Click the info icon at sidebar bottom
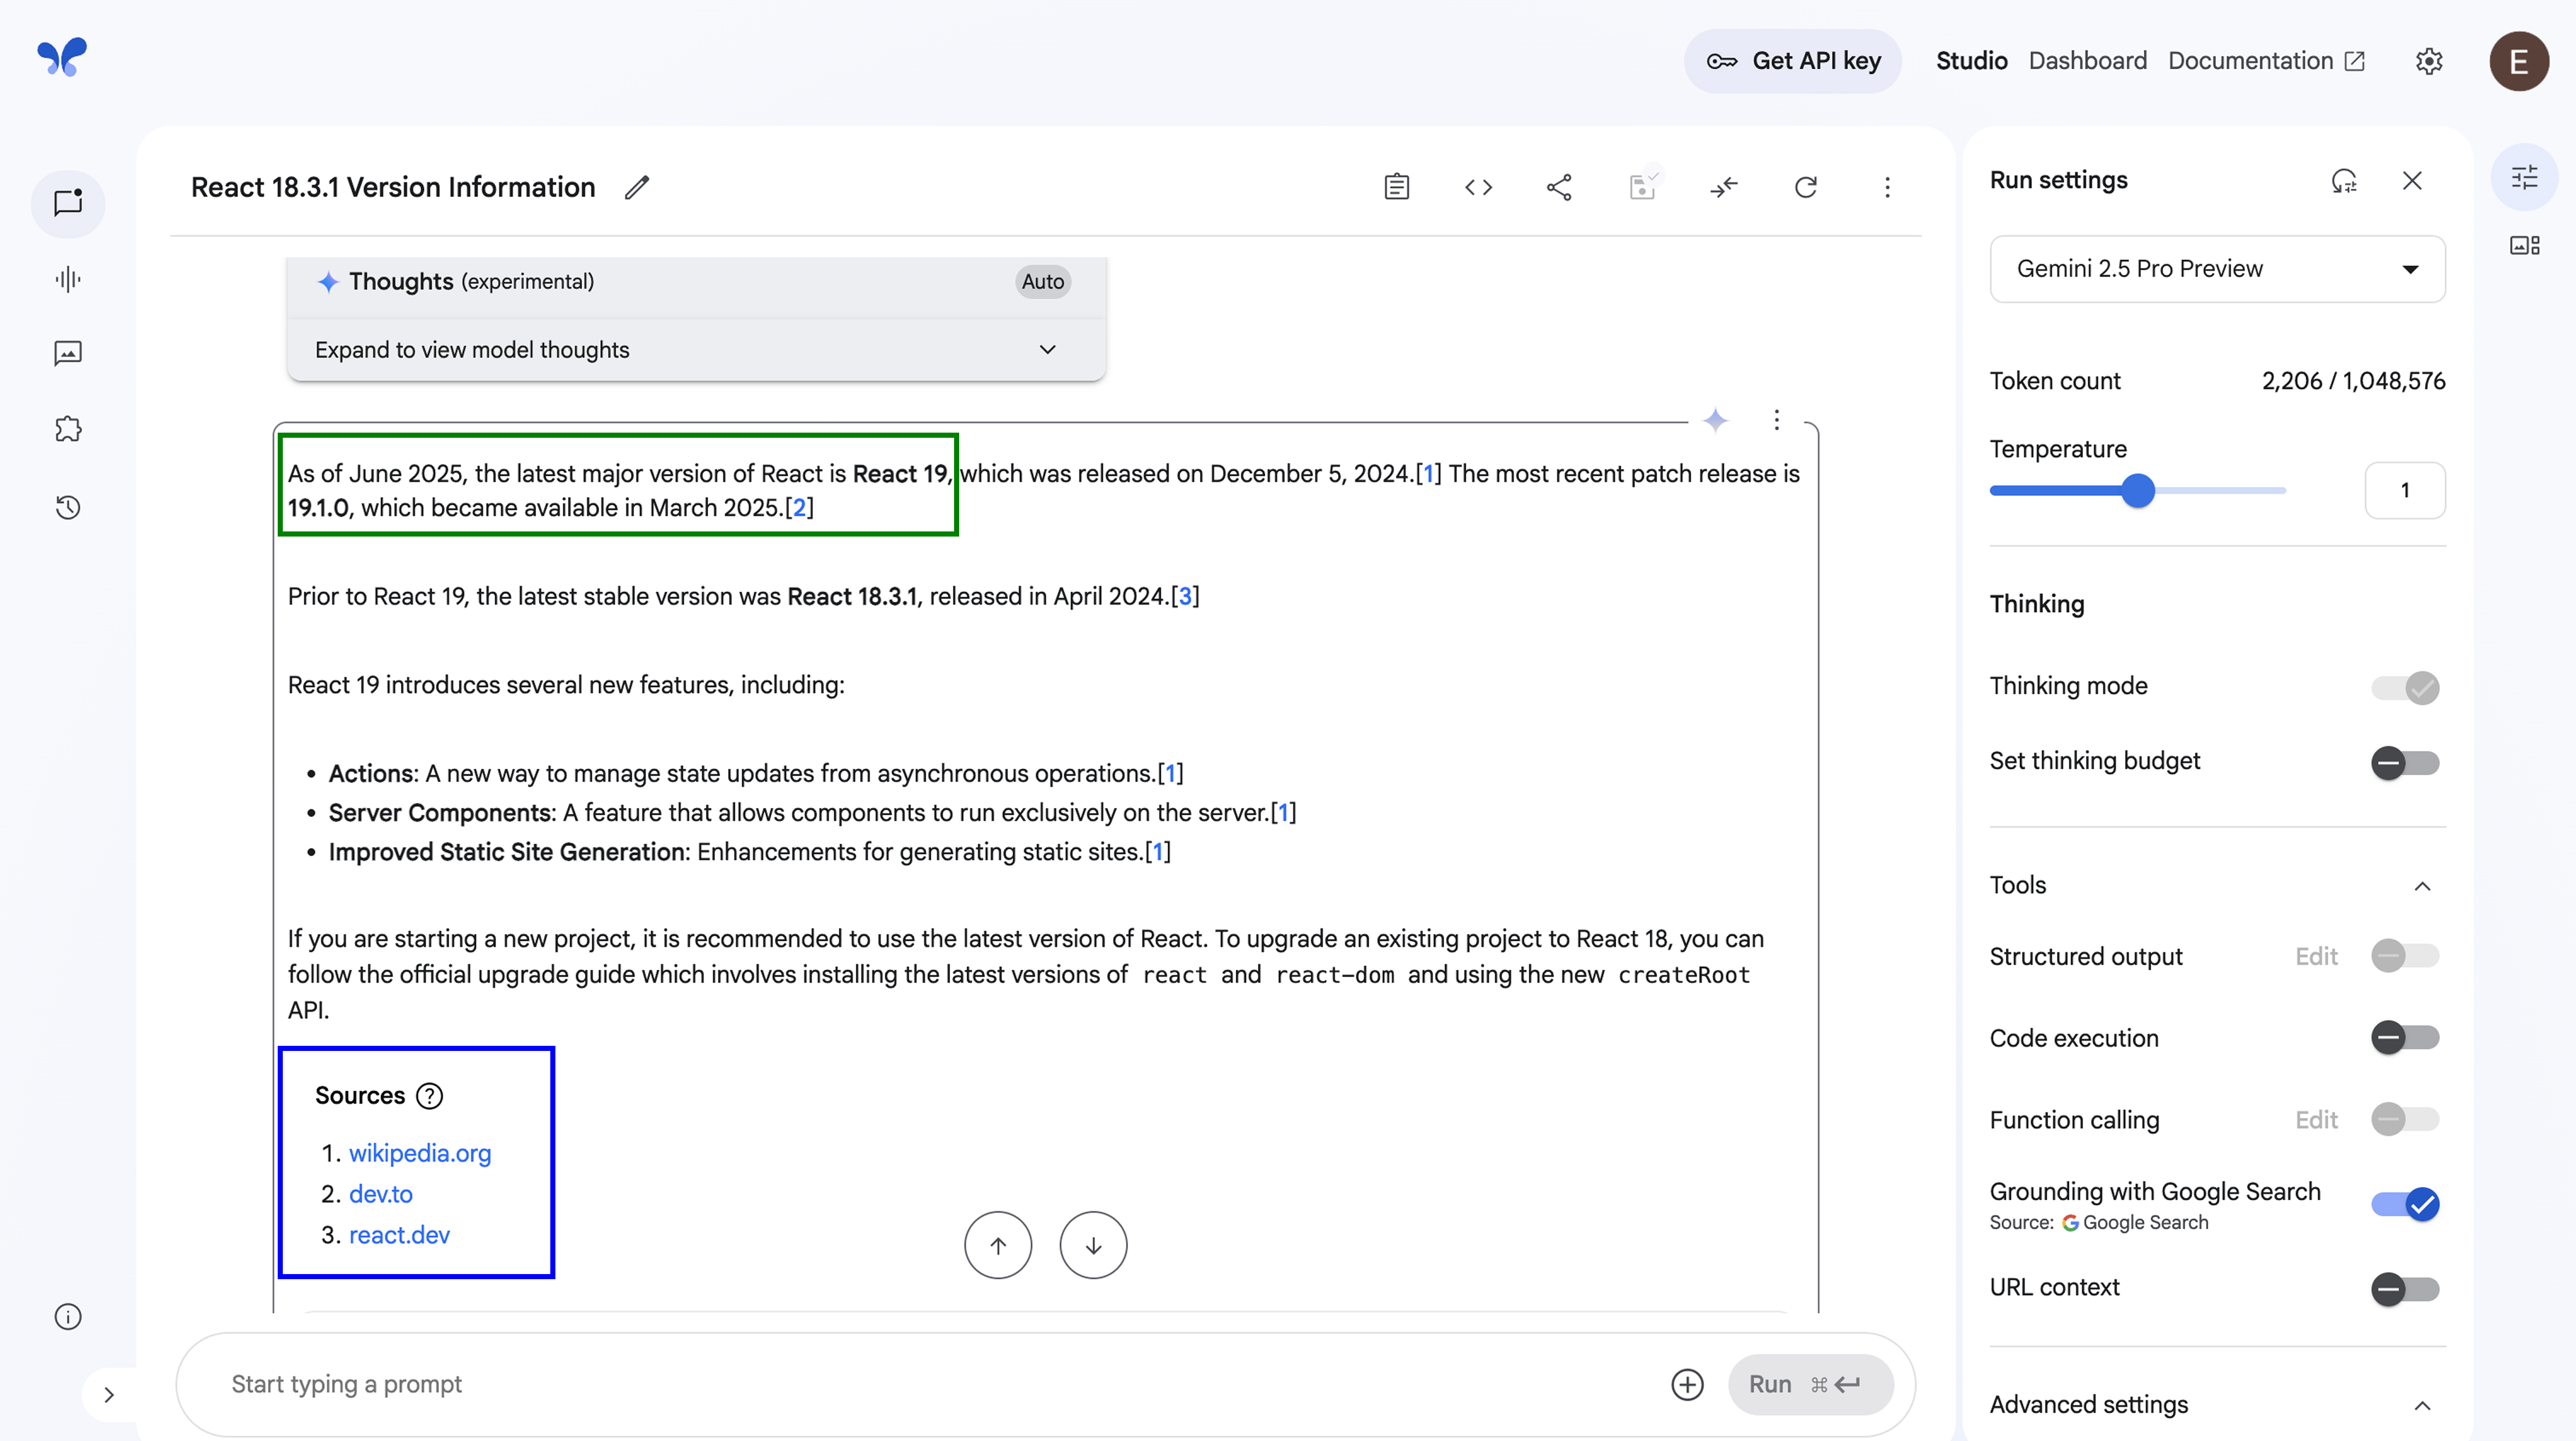The height and width of the screenshot is (1441, 2576). 68,1316
